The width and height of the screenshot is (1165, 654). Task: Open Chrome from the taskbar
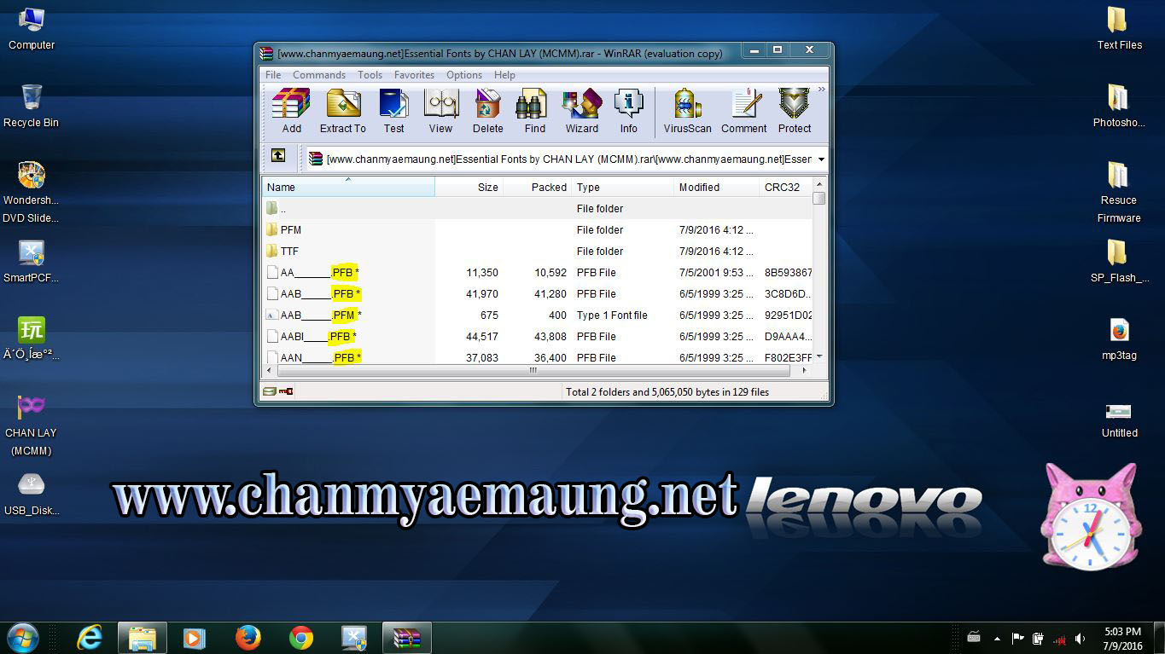point(301,637)
